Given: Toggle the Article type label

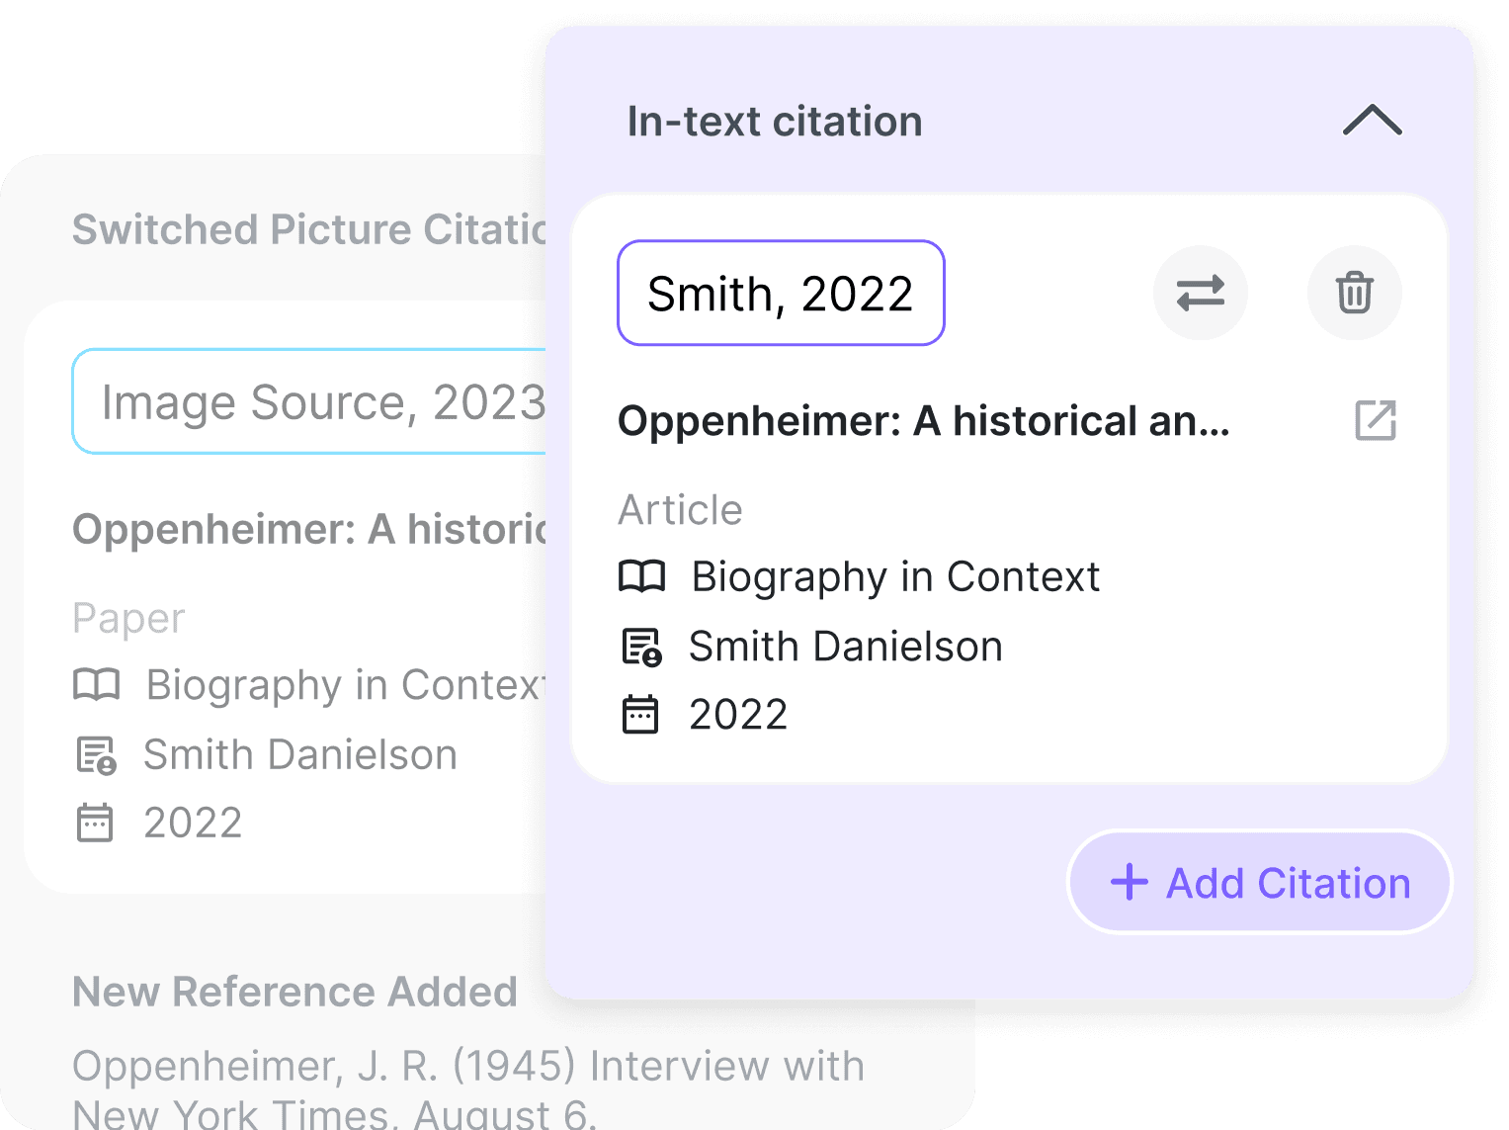Looking at the screenshot, I should click(680, 509).
